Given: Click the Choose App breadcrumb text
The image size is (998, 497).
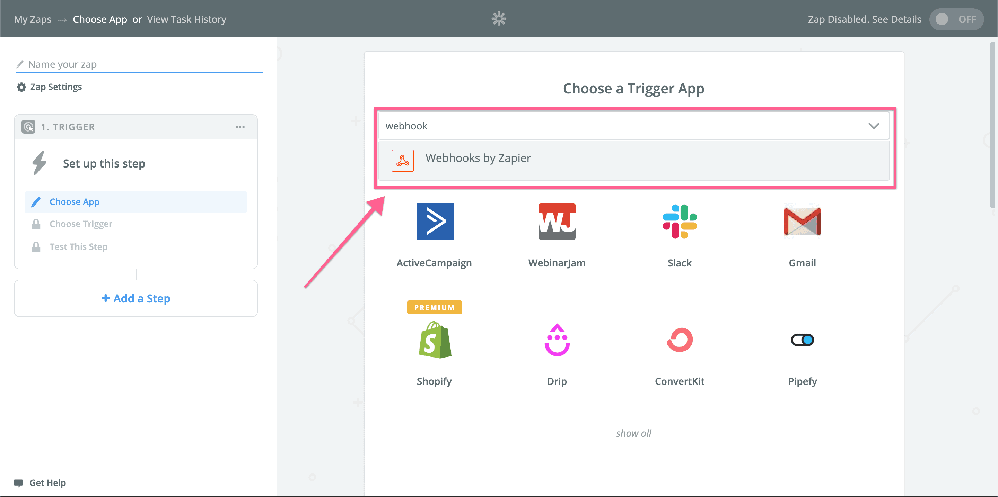Looking at the screenshot, I should (x=99, y=19).
